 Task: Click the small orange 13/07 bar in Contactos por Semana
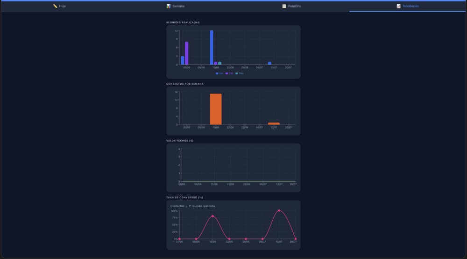[x=274, y=123]
